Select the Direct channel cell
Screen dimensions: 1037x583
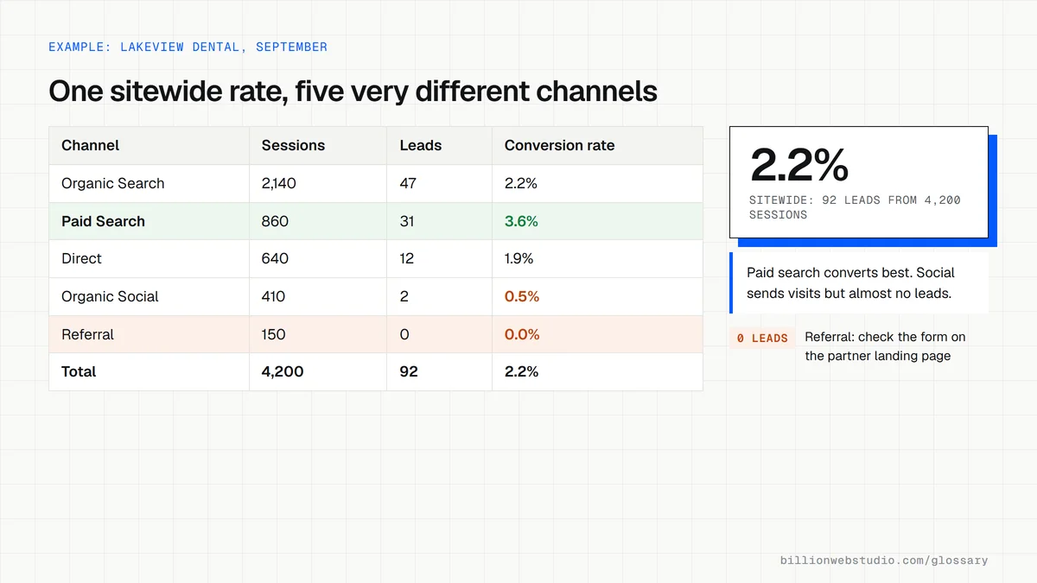coord(149,258)
